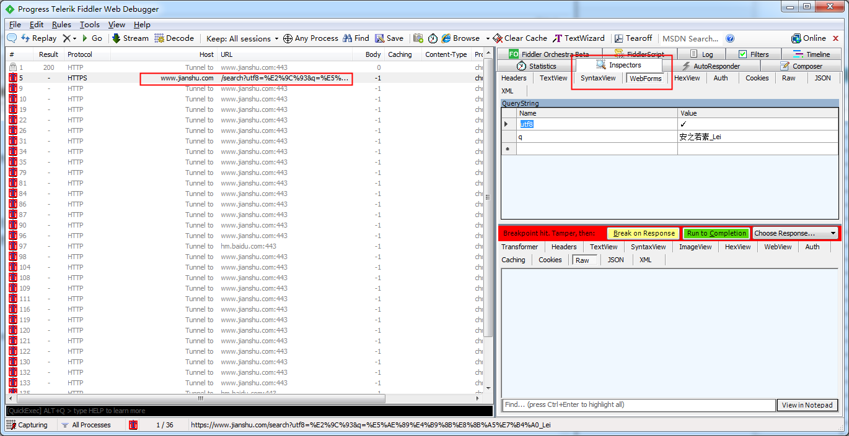The height and width of the screenshot is (436, 849).
Task: Click the lock icon of session 1
Action: (x=13, y=67)
